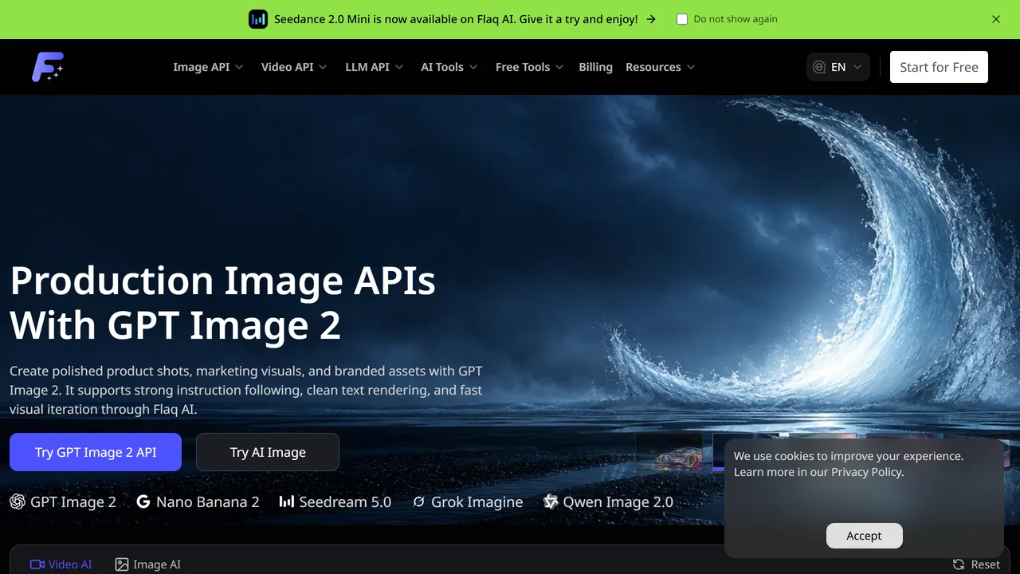
Task: Click the globe language icon
Action: pyautogui.click(x=819, y=67)
